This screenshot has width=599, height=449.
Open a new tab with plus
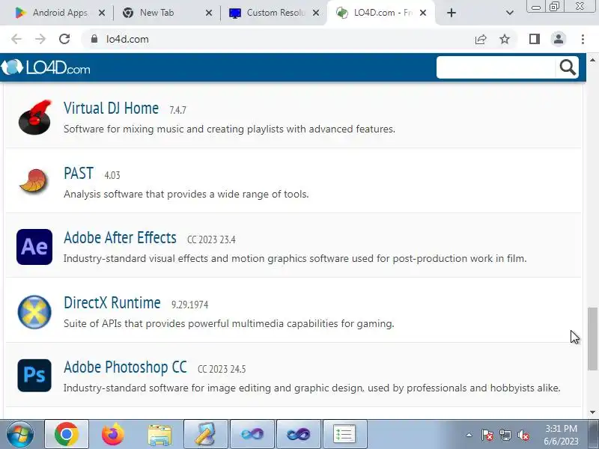coord(451,13)
